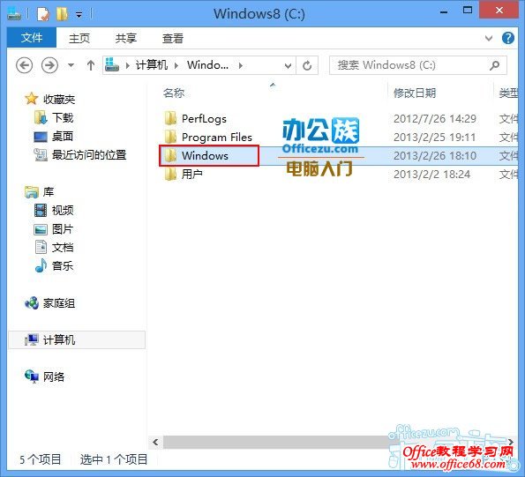Select the Windows folder
Viewport: 525px width, 477px height.
coord(205,155)
